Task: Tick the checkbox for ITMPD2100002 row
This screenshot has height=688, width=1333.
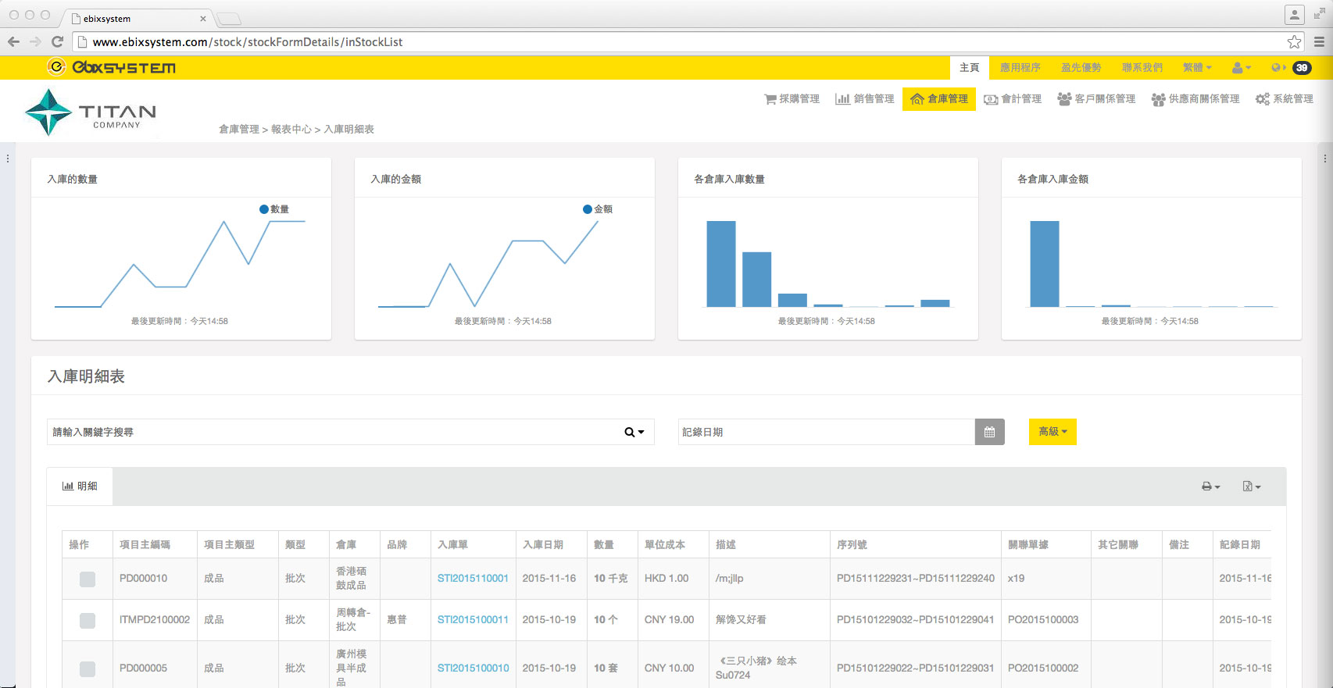Action: coord(88,620)
